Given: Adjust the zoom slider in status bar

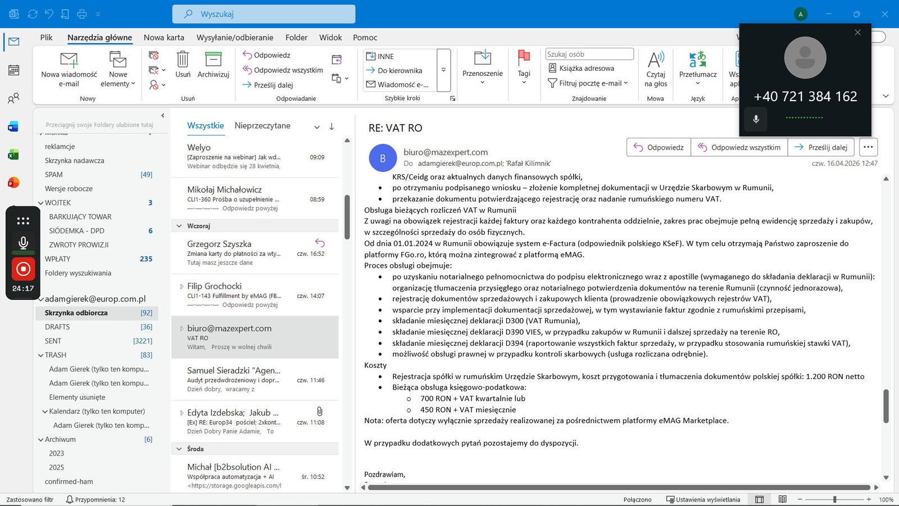Looking at the screenshot, I should [x=834, y=499].
